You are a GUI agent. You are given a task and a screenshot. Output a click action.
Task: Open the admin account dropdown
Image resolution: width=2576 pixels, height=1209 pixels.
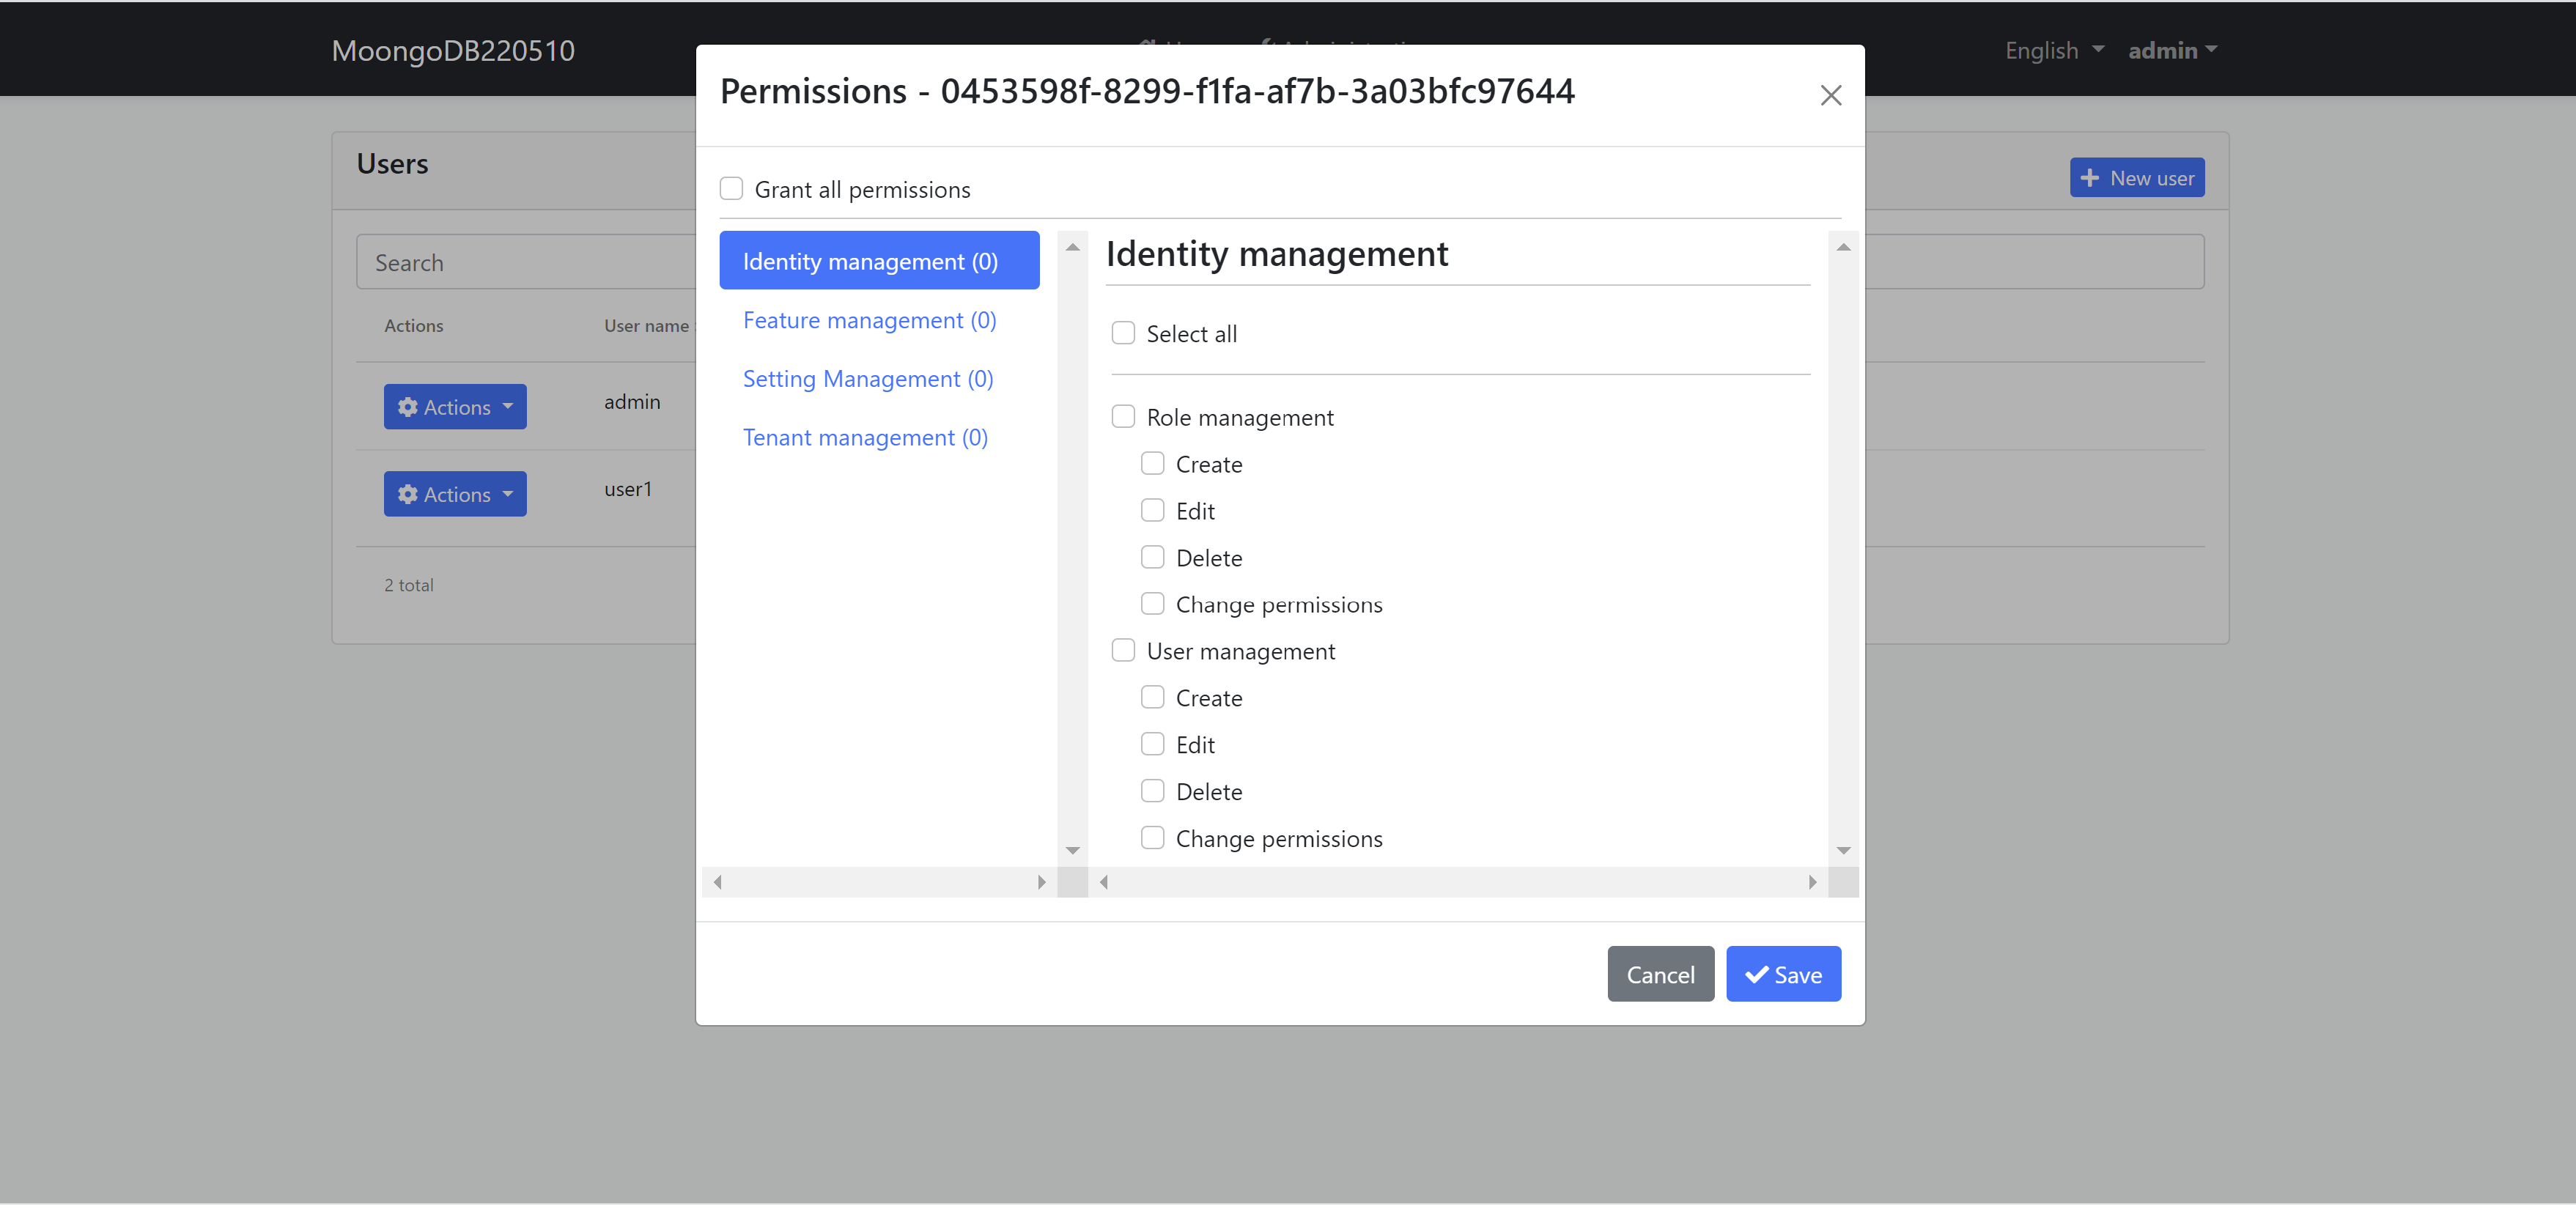coord(2171,50)
